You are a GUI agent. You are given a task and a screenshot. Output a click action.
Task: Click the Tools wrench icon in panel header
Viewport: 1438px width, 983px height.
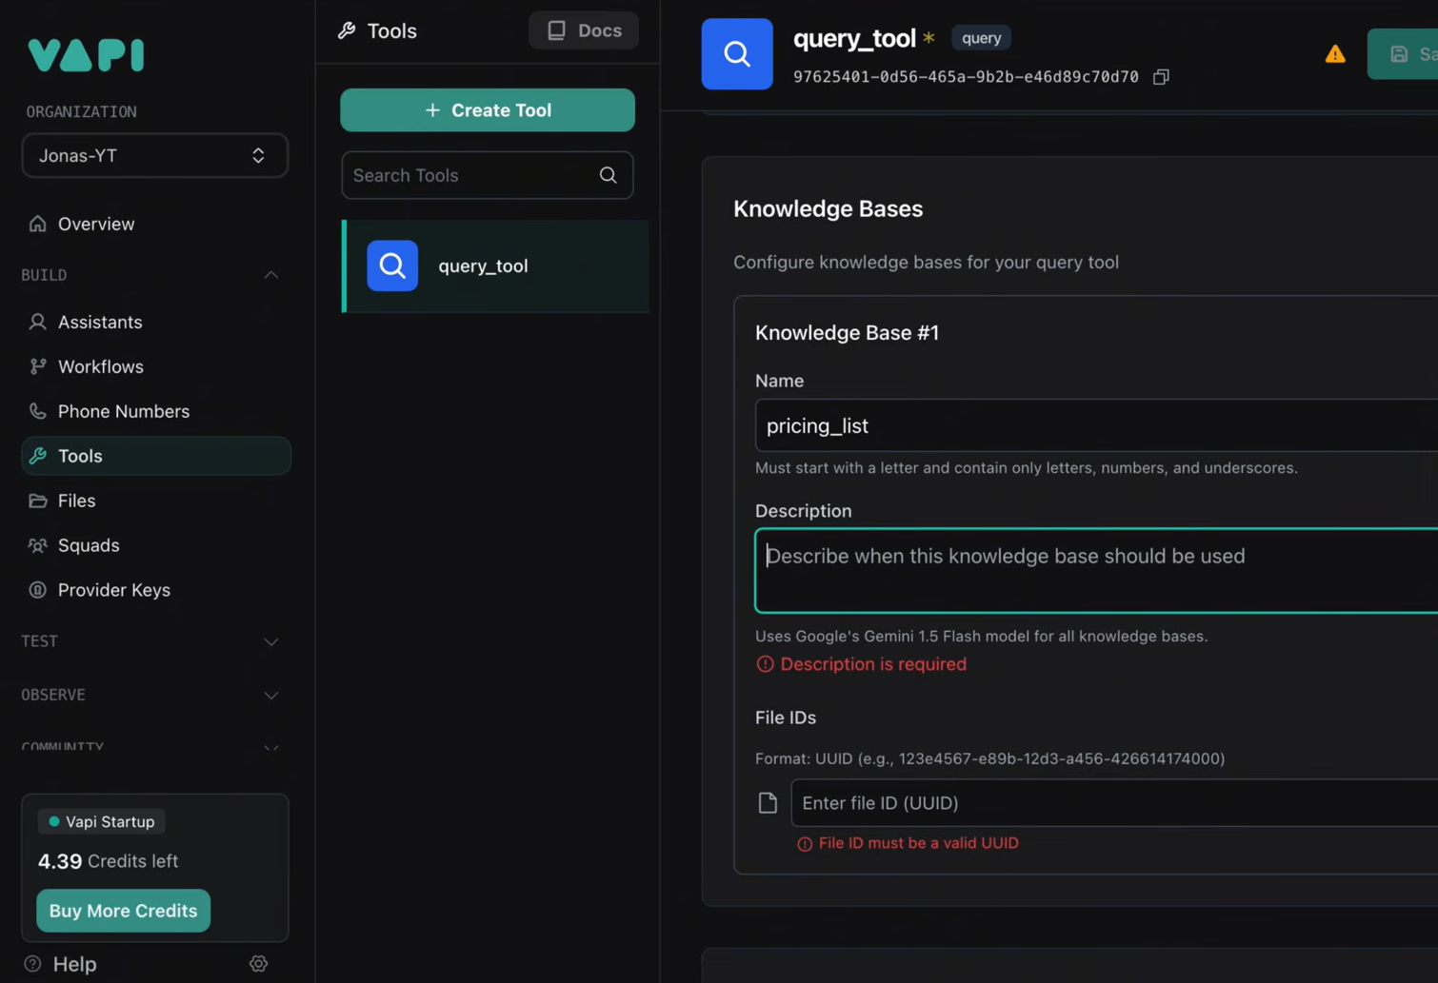tap(347, 30)
